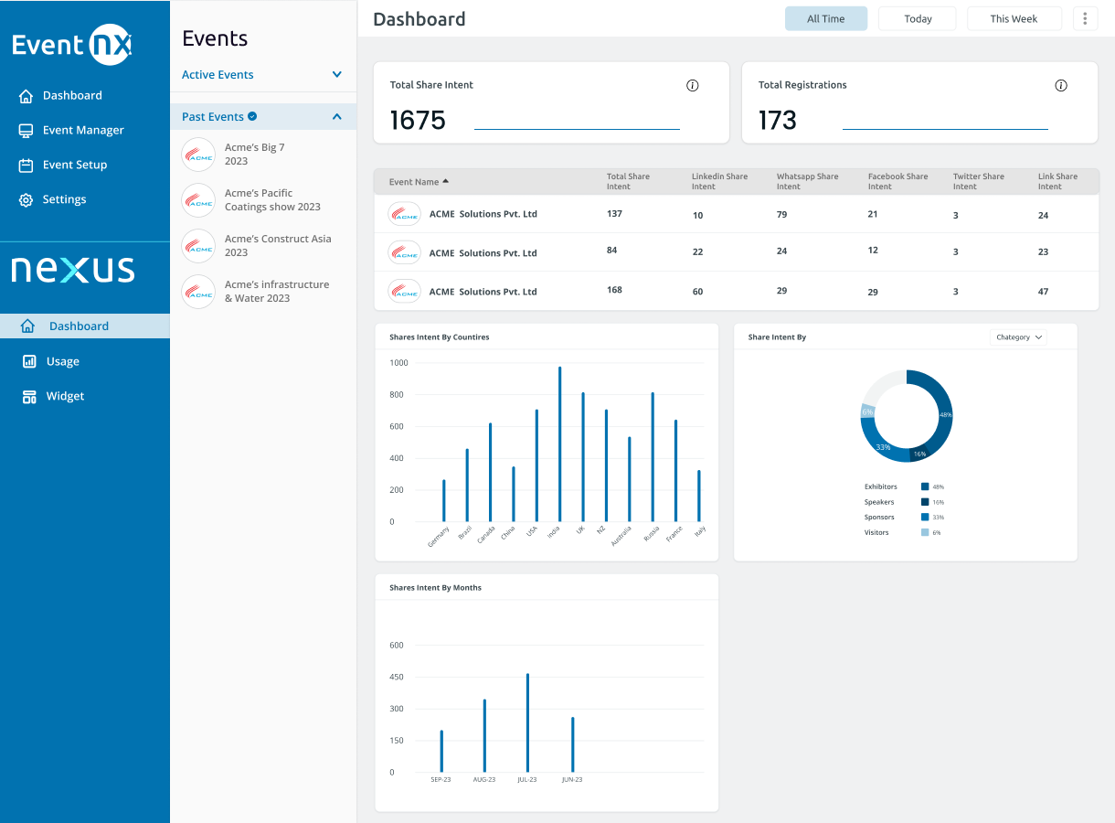The height and width of the screenshot is (823, 1115).
Task: Open Acme's Construct Asia 2023 event
Action: pos(277,246)
